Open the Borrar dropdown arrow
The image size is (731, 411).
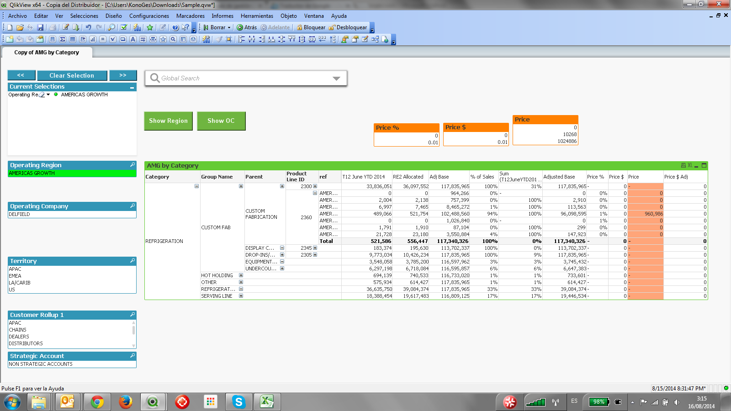[x=229, y=27]
